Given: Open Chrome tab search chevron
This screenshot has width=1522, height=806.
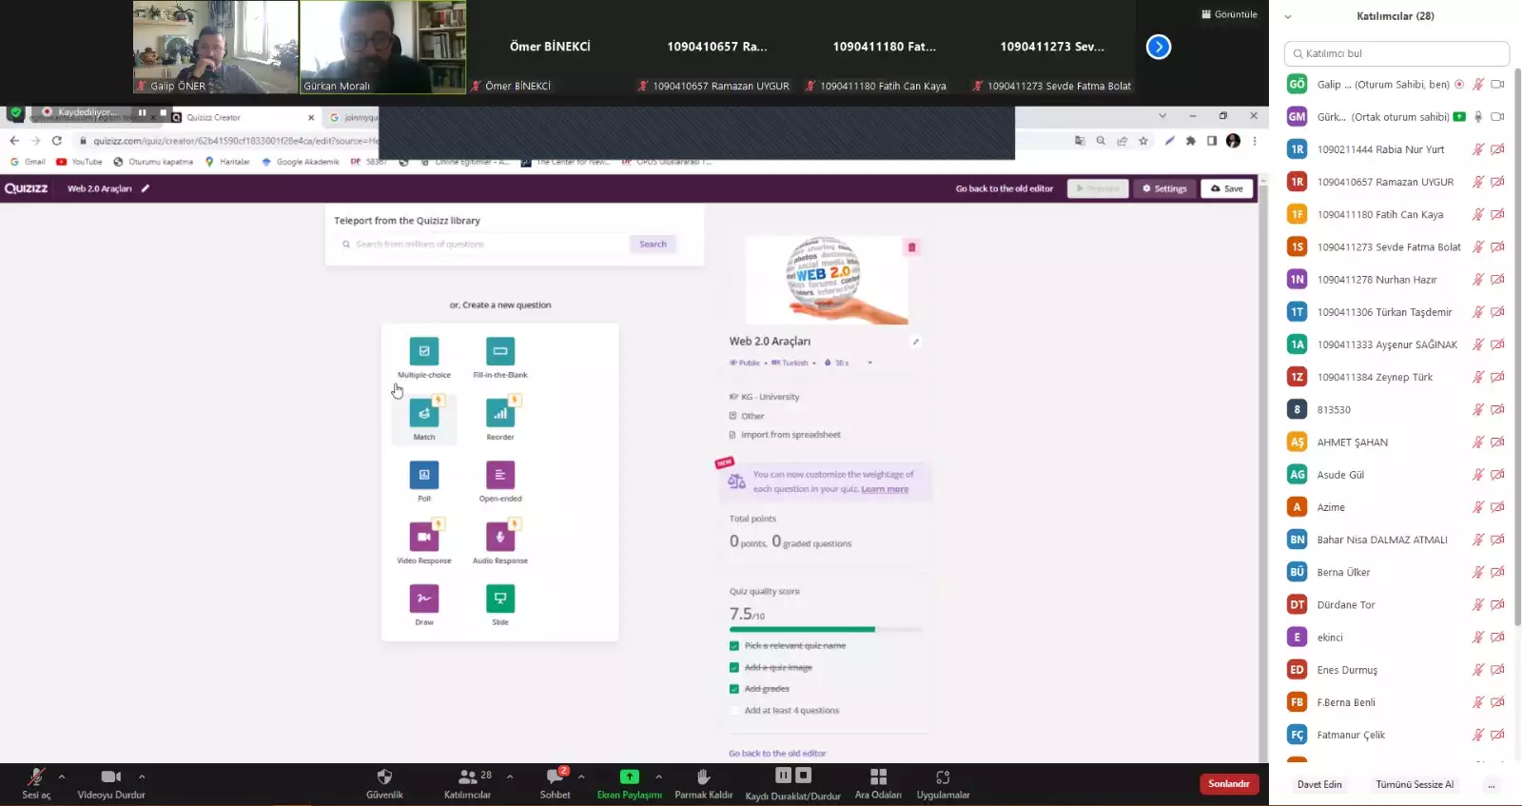Looking at the screenshot, I should click(x=1162, y=116).
